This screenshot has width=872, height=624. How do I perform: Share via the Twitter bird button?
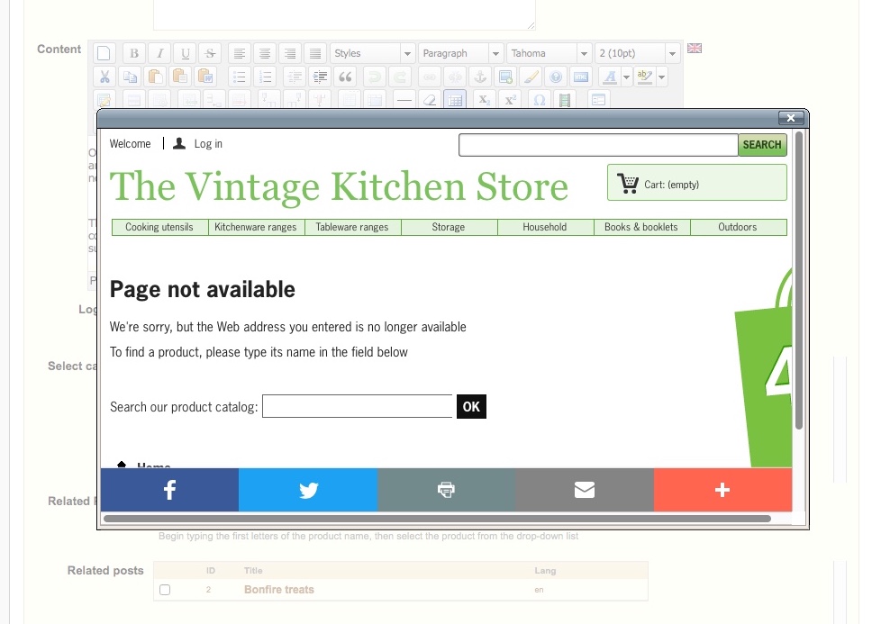point(308,490)
